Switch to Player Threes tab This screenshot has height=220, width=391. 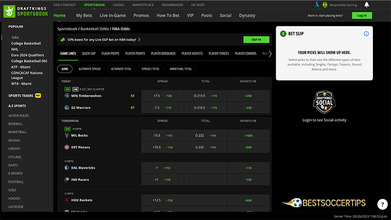(218, 53)
